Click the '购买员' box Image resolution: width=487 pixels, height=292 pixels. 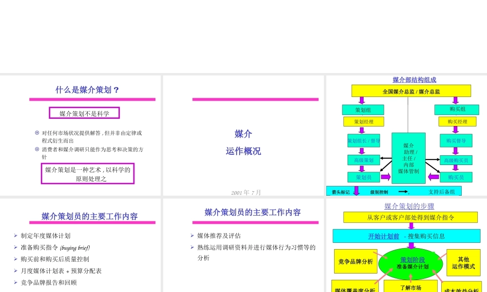click(x=456, y=177)
